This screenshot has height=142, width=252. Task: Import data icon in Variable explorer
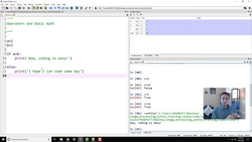click(131, 15)
